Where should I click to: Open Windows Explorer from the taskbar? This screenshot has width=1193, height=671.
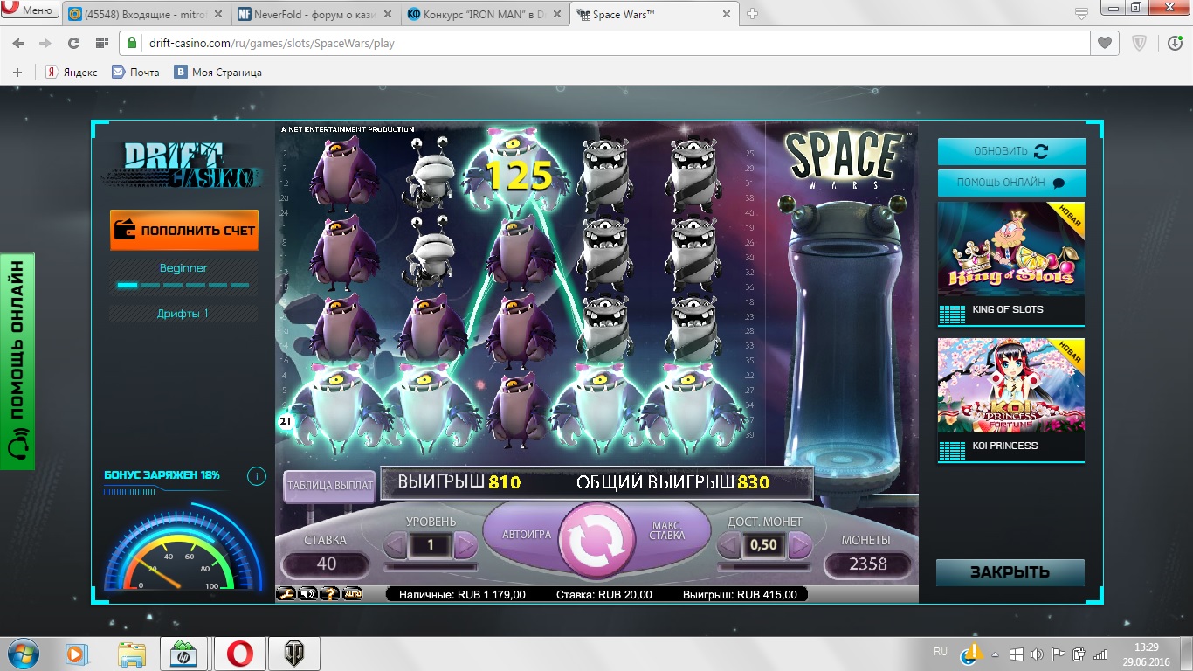132,654
